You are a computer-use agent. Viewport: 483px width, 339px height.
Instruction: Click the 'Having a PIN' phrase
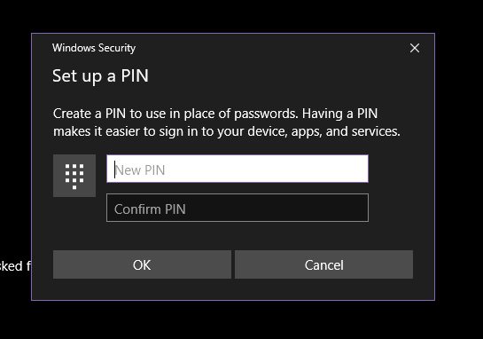click(x=339, y=114)
